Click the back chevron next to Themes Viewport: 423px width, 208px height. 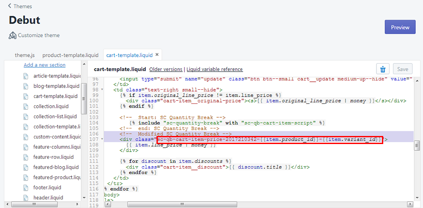(x=10, y=6)
